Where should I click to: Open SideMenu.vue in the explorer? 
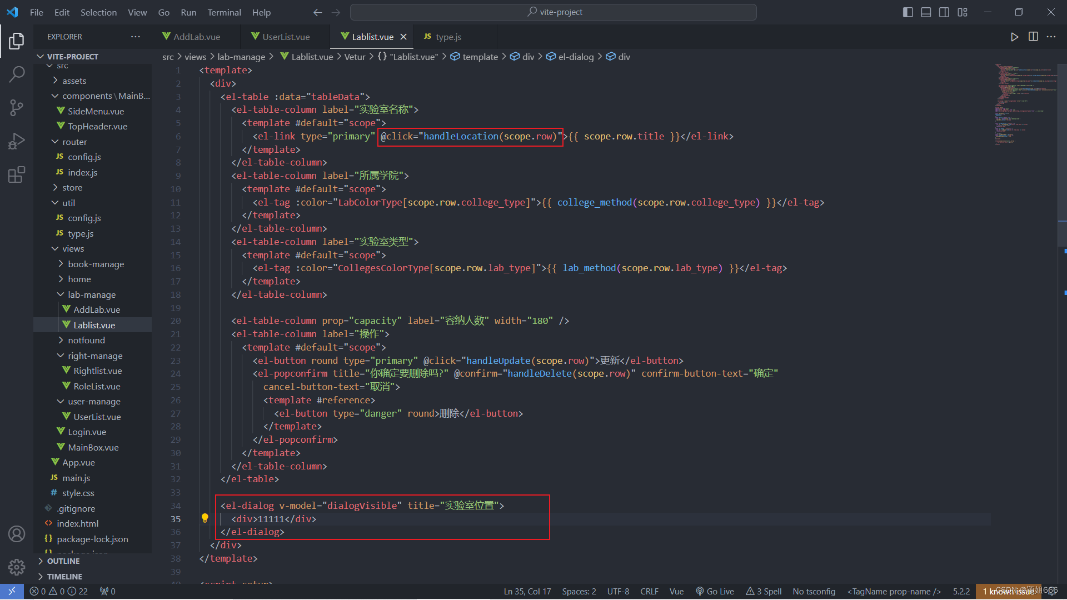(x=96, y=111)
